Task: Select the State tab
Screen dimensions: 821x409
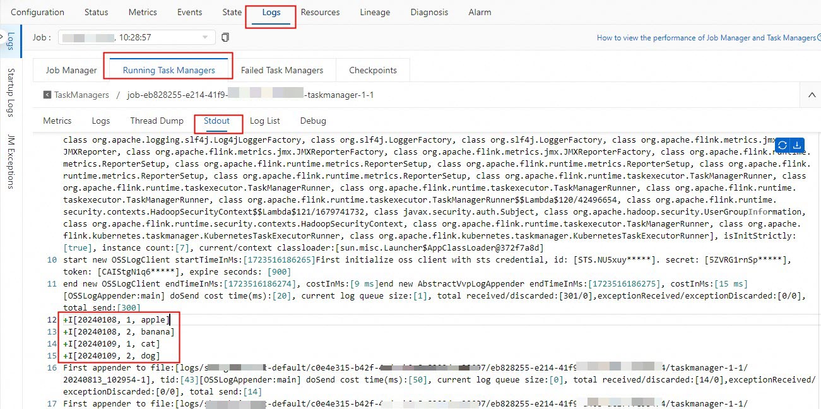Action: coord(232,12)
